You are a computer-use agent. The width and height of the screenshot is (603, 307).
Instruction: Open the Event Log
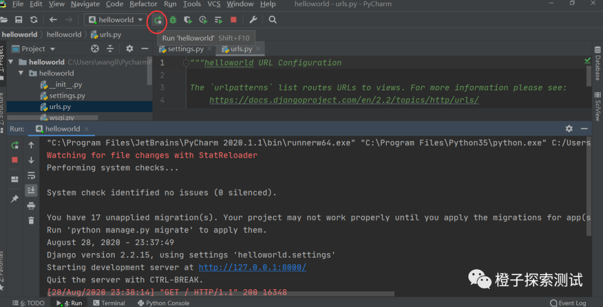(568, 303)
